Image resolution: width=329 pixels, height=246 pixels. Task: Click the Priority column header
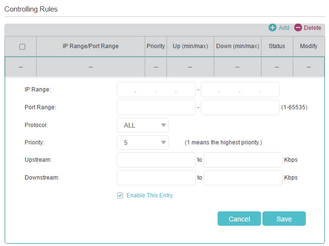[x=155, y=47]
